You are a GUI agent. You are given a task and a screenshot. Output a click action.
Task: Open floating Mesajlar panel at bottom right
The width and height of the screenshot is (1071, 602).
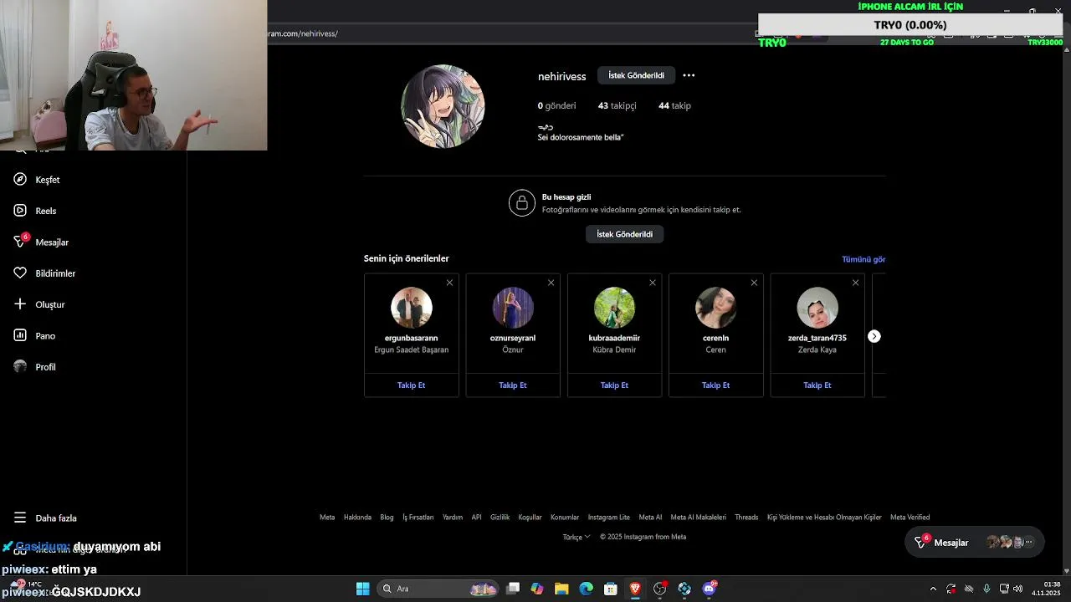click(975, 543)
